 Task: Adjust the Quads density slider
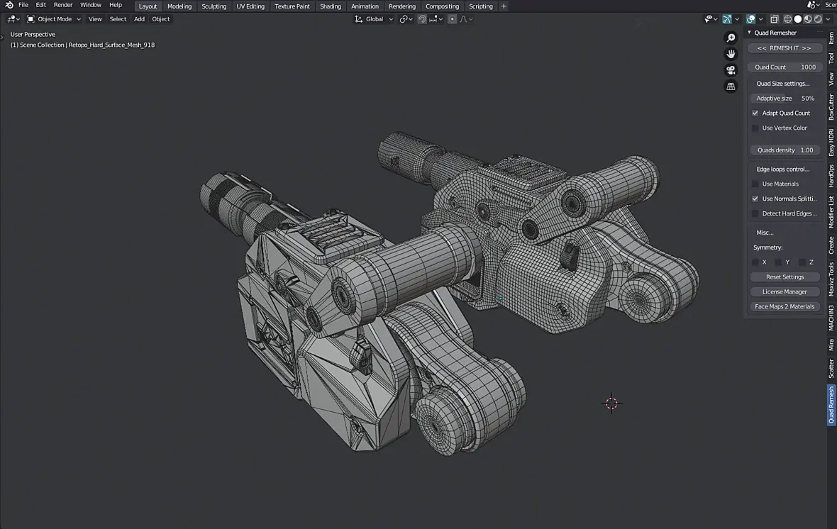point(785,150)
